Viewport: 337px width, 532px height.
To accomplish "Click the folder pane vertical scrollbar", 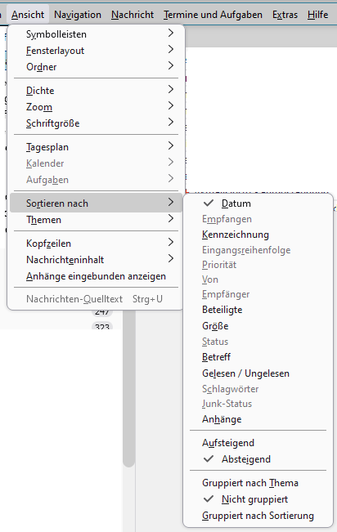I will coord(128,387).
